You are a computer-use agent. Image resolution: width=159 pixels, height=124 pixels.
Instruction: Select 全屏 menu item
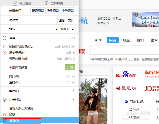(40, 38)
